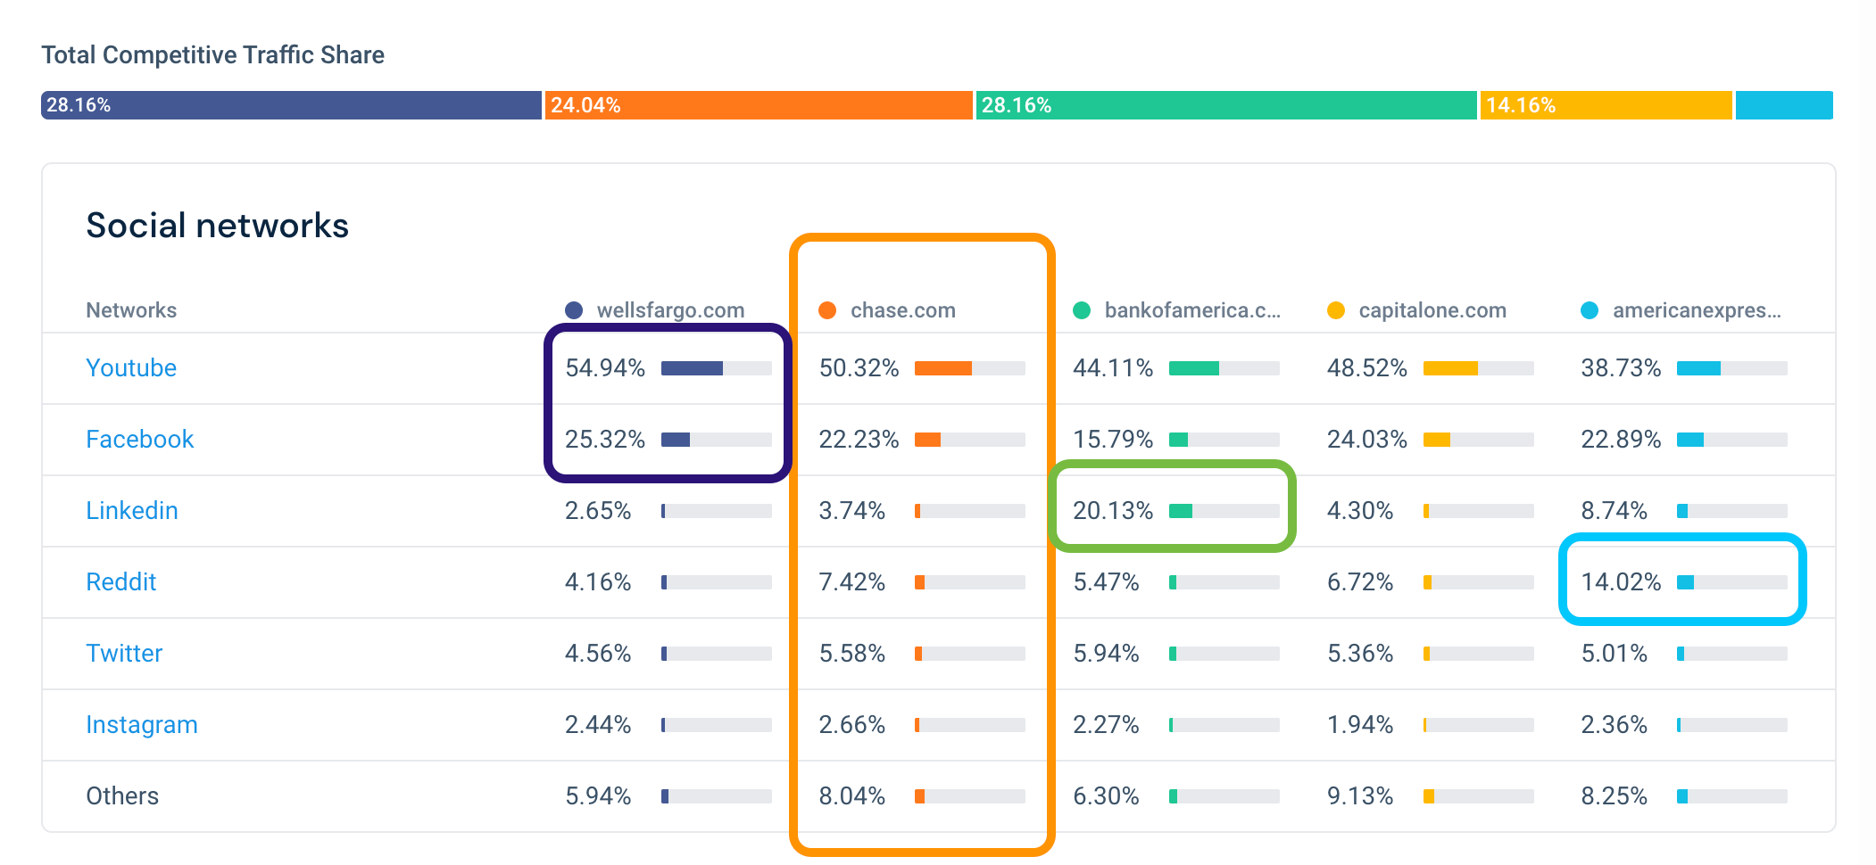1876x865 pixels.
Task: Click the 44.11% Youtube value
Action: 1113,367
